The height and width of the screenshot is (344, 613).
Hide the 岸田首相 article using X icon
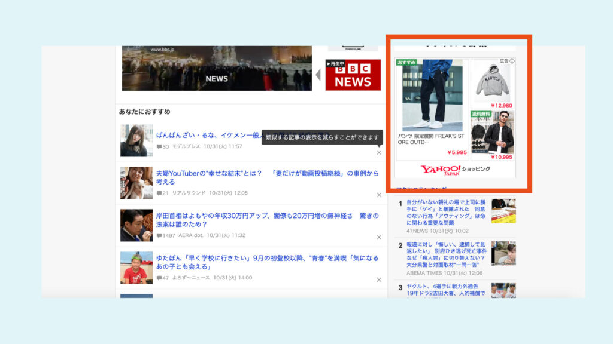pos(379,237)
